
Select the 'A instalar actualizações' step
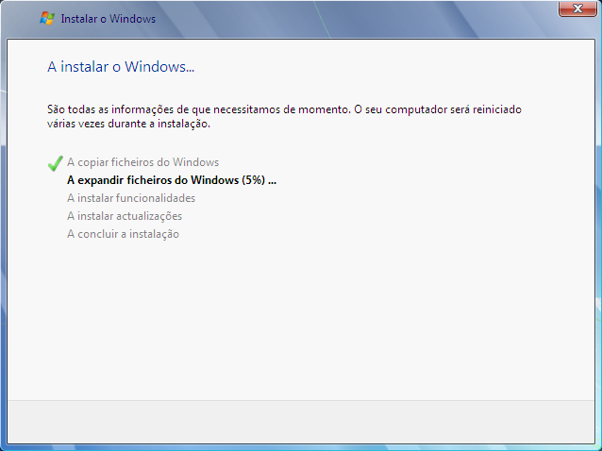click(x=125, y=216)
